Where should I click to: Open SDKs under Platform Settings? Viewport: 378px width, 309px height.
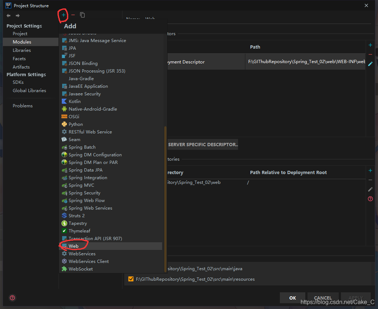pos(31,82)
